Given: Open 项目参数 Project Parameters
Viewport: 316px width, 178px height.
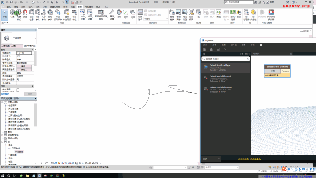Looking at the screenshot, I should pos(38,15).
